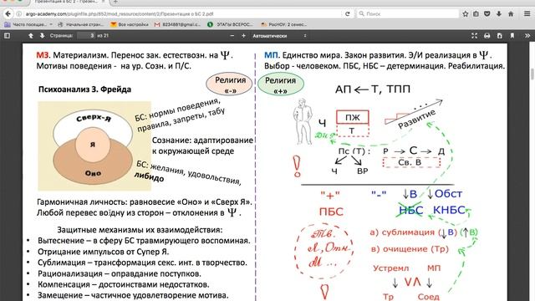This screenshot has width=535, height=301.
Task: Click the 'Рационализация – оправдание поступков' line
Action: pos(120,273)
